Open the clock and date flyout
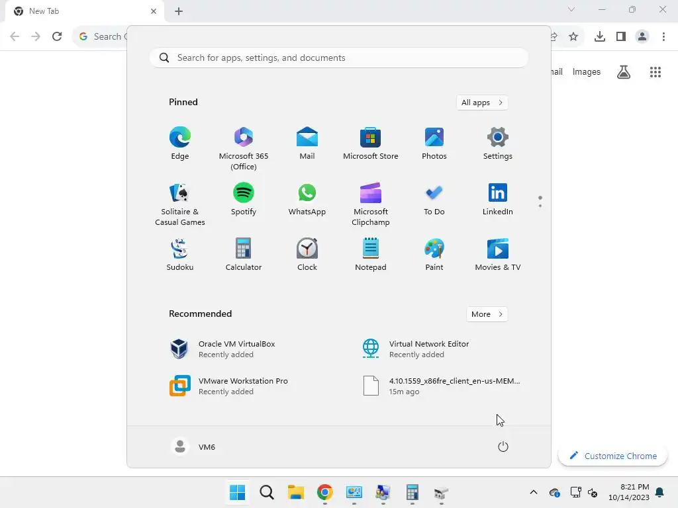678x508 pixels. point(629,492)
